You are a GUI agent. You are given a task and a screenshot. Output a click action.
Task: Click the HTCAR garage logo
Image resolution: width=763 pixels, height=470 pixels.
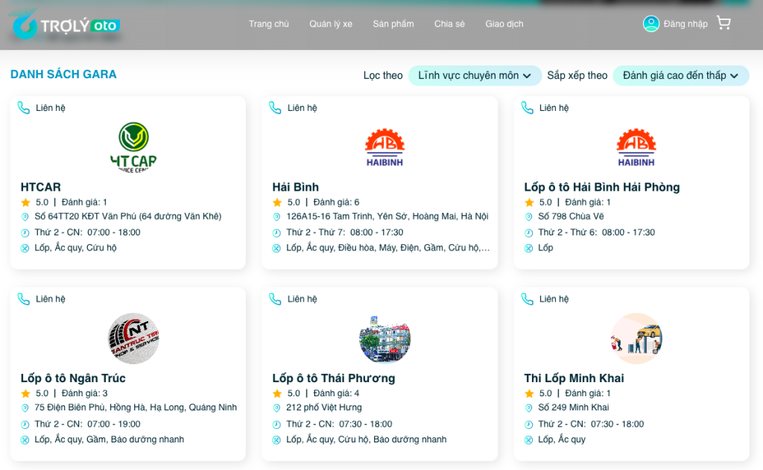click(x=133, y=147)
